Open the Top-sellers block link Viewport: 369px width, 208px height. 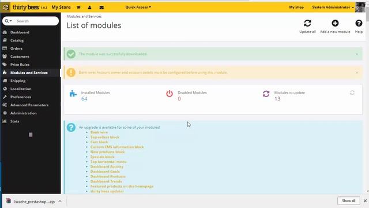click(x=105, y=138)
